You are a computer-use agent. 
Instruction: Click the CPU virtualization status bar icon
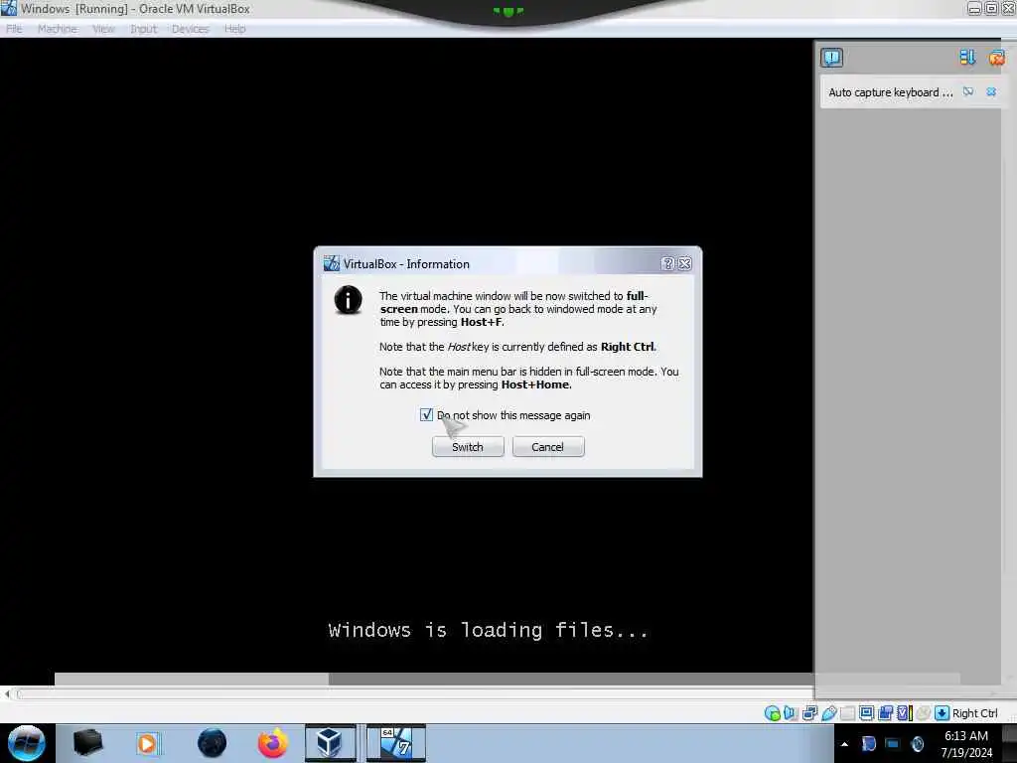(x=904, y=713)
